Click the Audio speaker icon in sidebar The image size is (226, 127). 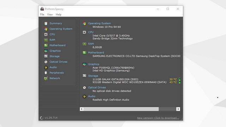pos(46,67)
